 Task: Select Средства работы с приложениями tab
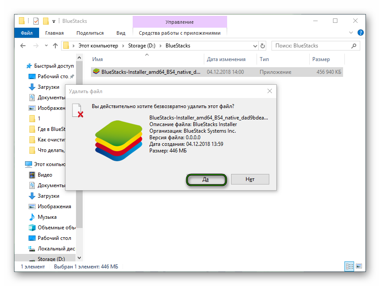click(x=180, y=33)
